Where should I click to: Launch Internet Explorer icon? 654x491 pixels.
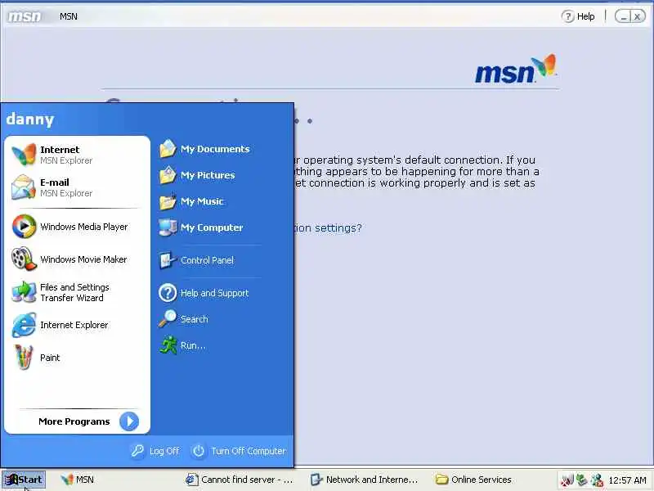[24, 324]
